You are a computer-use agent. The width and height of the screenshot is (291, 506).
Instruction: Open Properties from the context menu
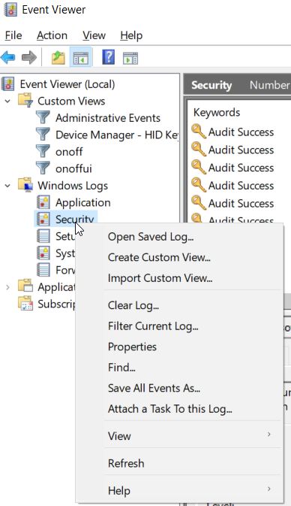(132, 347)
